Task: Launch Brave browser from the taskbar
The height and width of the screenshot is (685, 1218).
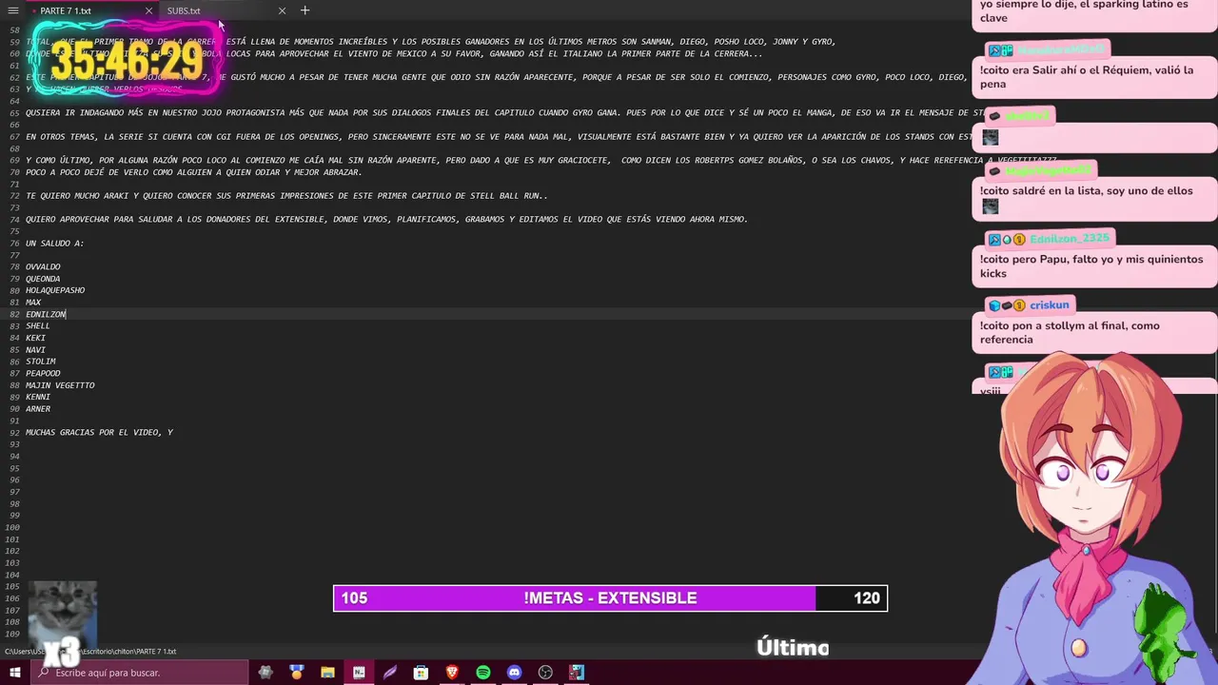Action: (x=452, y=673)
